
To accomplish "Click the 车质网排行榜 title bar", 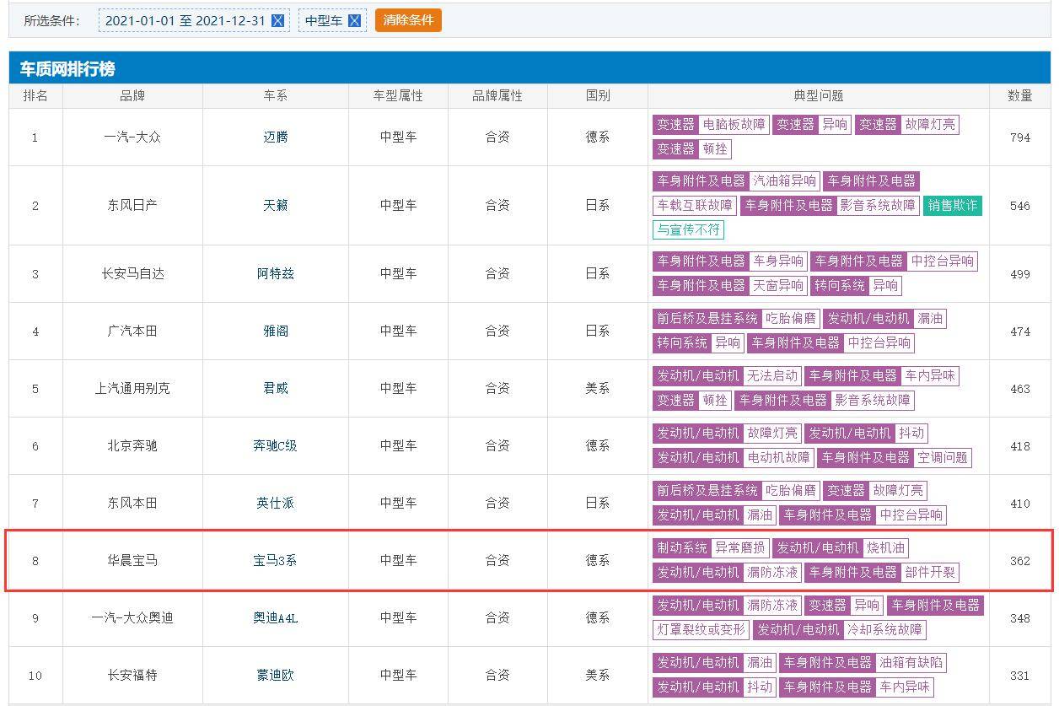I will (529, 68).
